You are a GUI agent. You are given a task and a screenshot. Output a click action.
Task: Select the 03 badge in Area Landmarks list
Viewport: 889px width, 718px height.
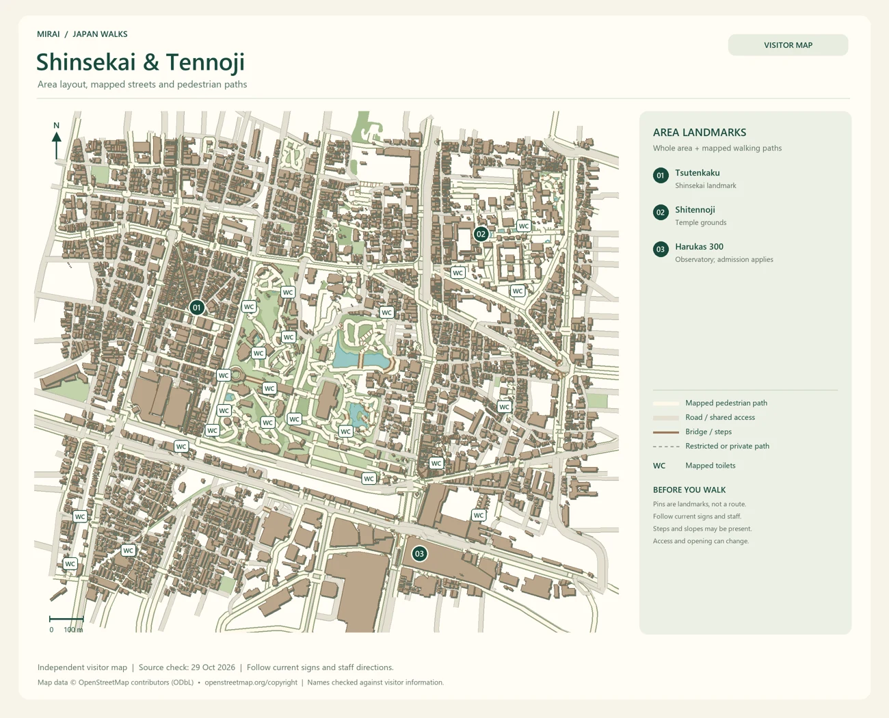click(661, 250)
